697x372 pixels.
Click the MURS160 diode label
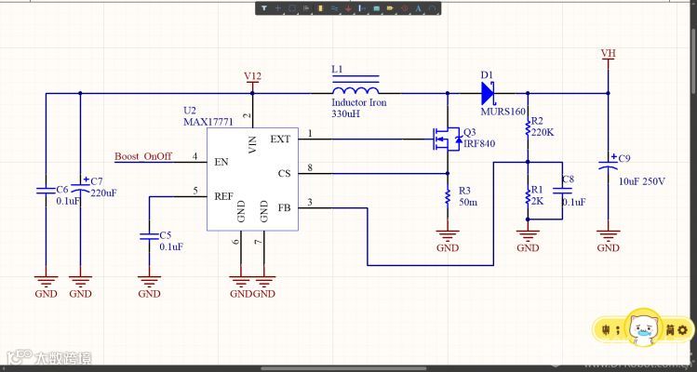[x=503, y=112]
